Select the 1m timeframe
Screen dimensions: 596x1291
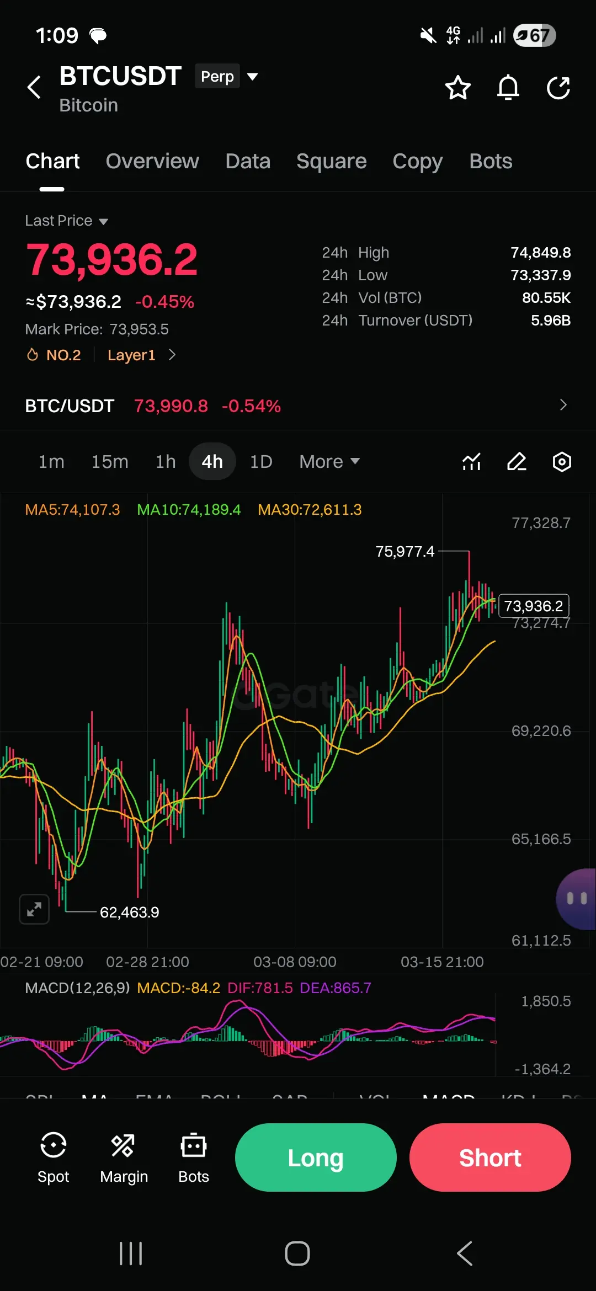(x=51, y=461)
